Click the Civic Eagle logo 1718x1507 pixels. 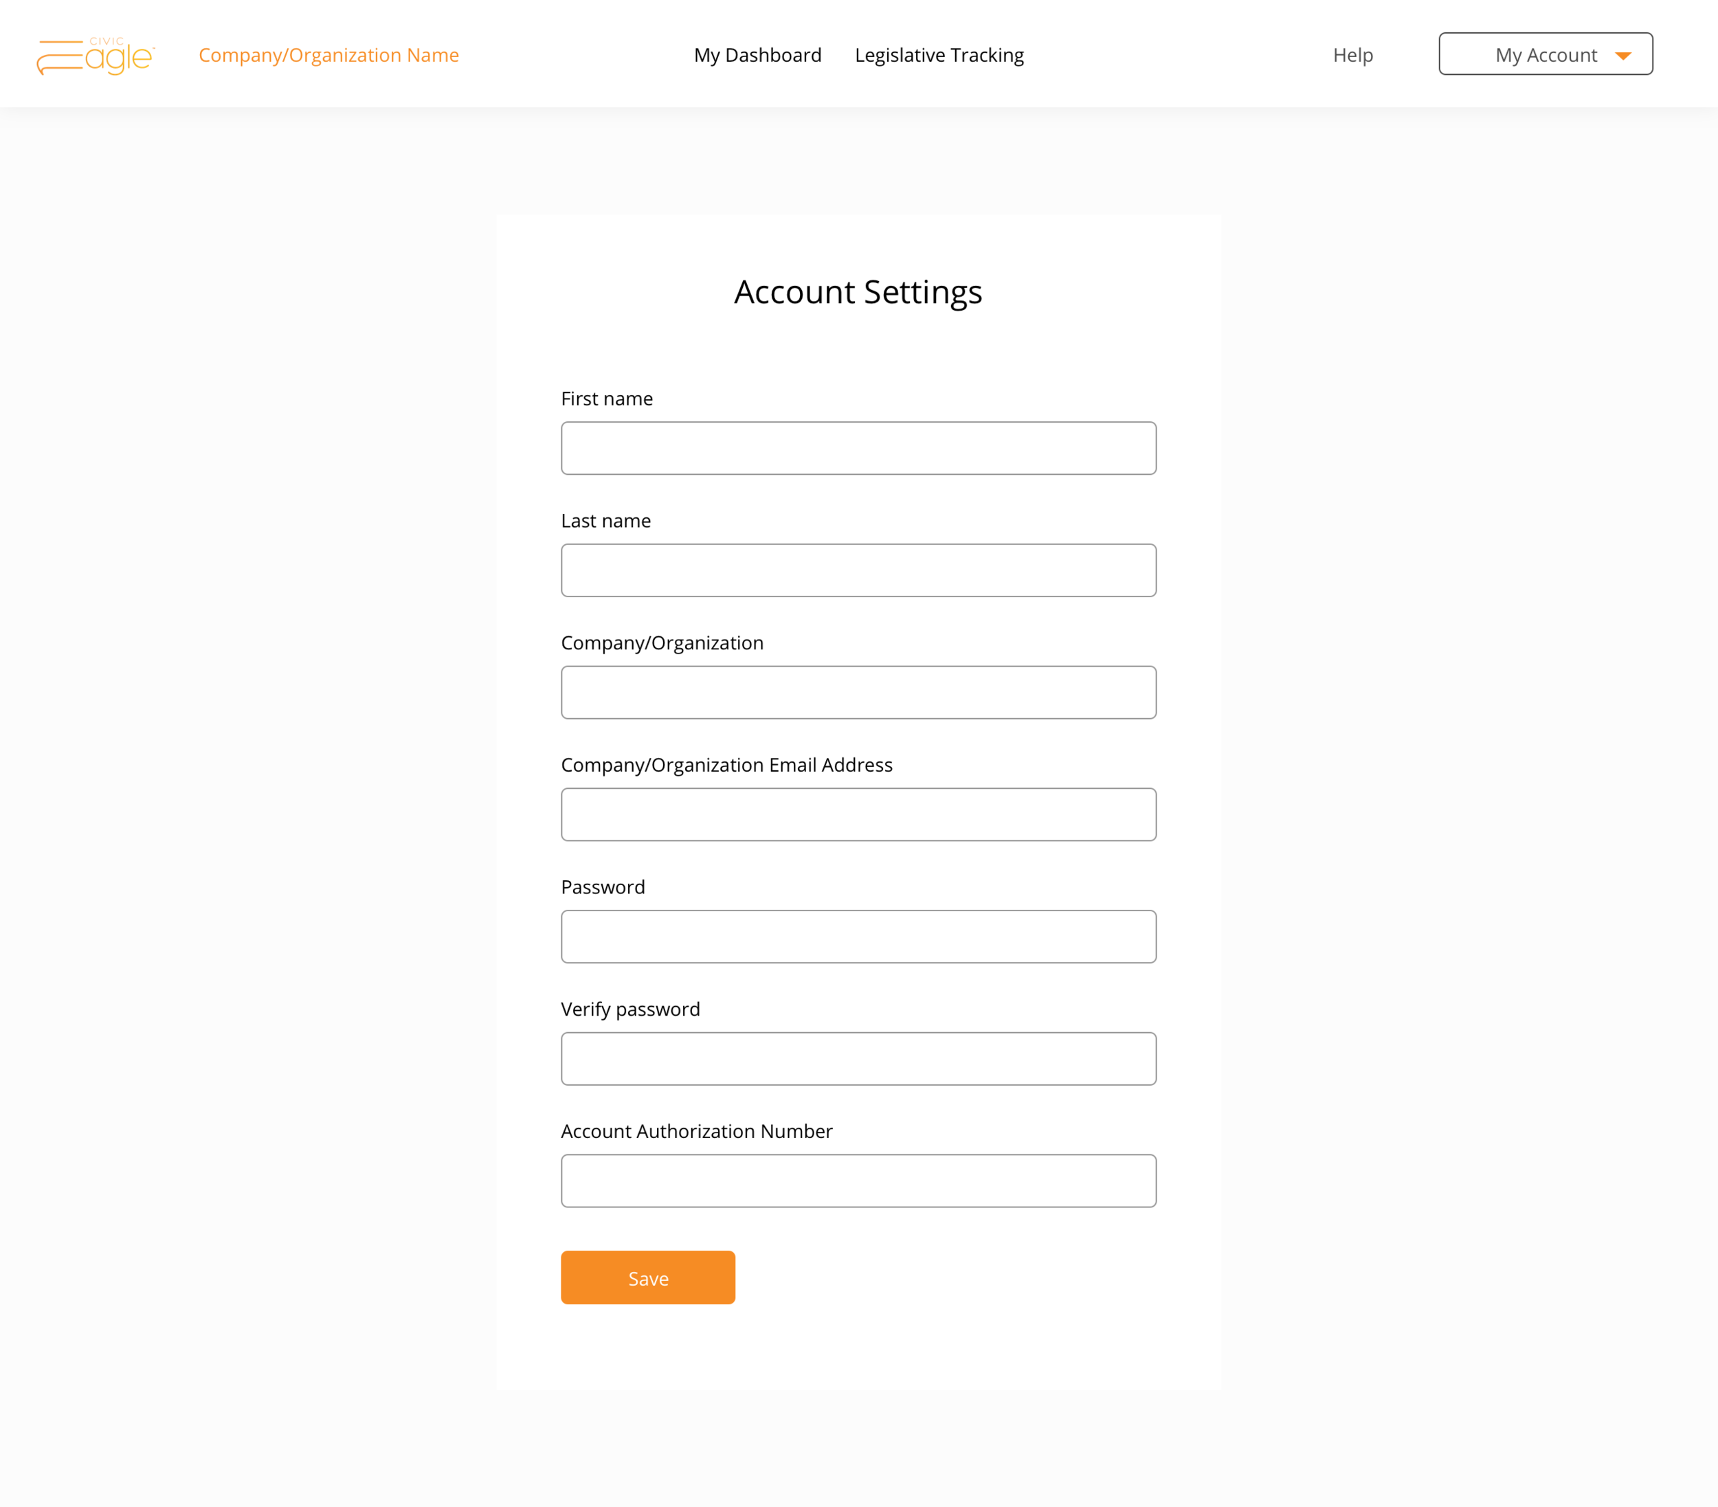(x=96, y=56)
